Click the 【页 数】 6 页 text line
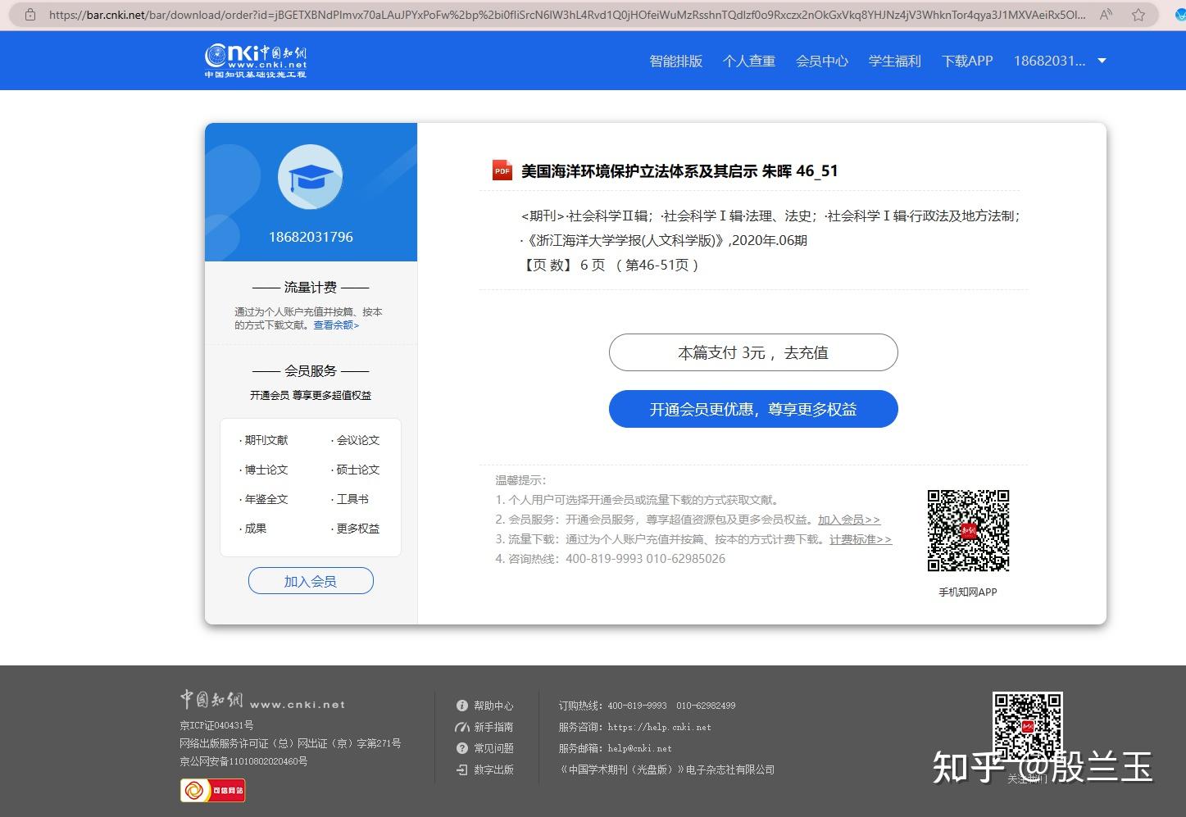The height and width of the screenshot is (817, 1186). 610,265
